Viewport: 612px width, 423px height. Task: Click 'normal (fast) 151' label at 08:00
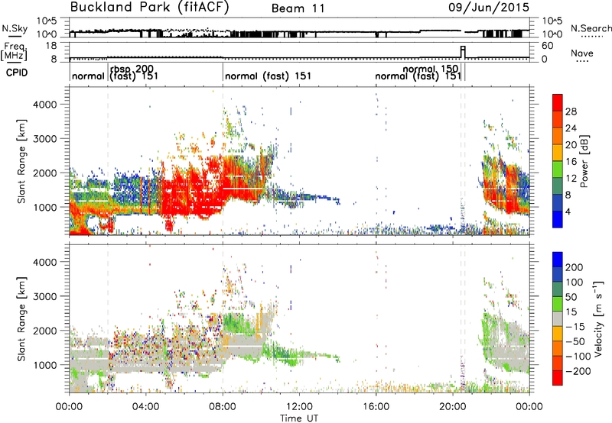(269, 76)
